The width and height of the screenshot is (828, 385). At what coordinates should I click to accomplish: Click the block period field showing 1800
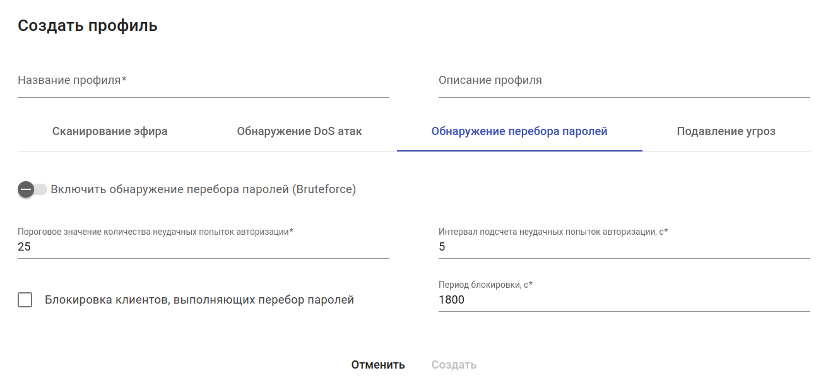coord(624,300)
